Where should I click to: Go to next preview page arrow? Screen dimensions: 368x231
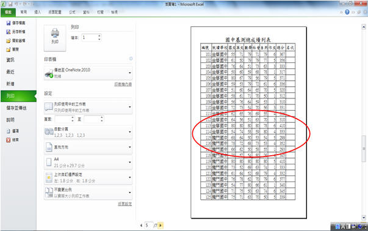tap(161, 226)
